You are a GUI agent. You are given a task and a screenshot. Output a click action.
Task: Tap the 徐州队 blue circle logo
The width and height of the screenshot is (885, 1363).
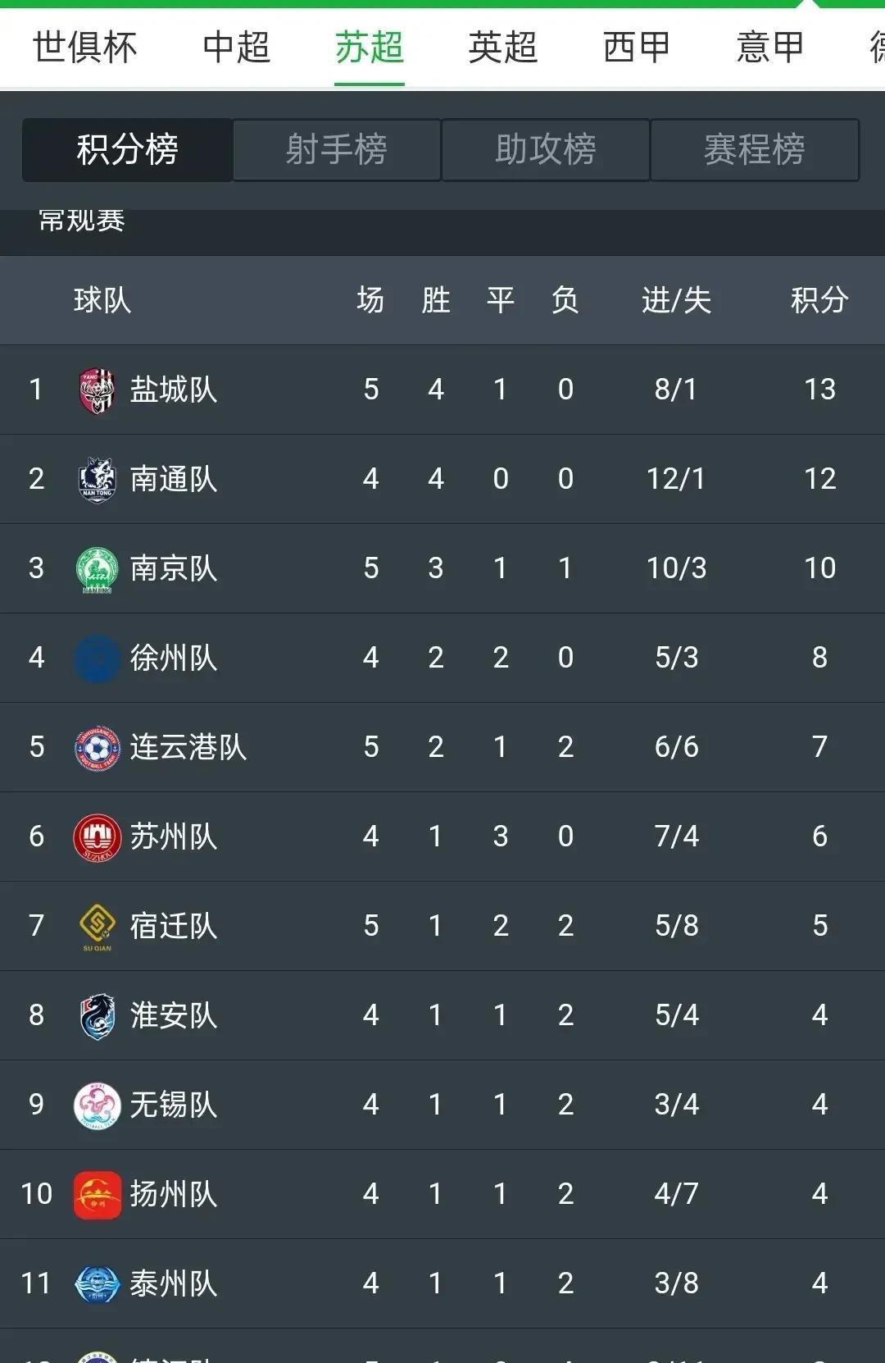tap(97, 659)
